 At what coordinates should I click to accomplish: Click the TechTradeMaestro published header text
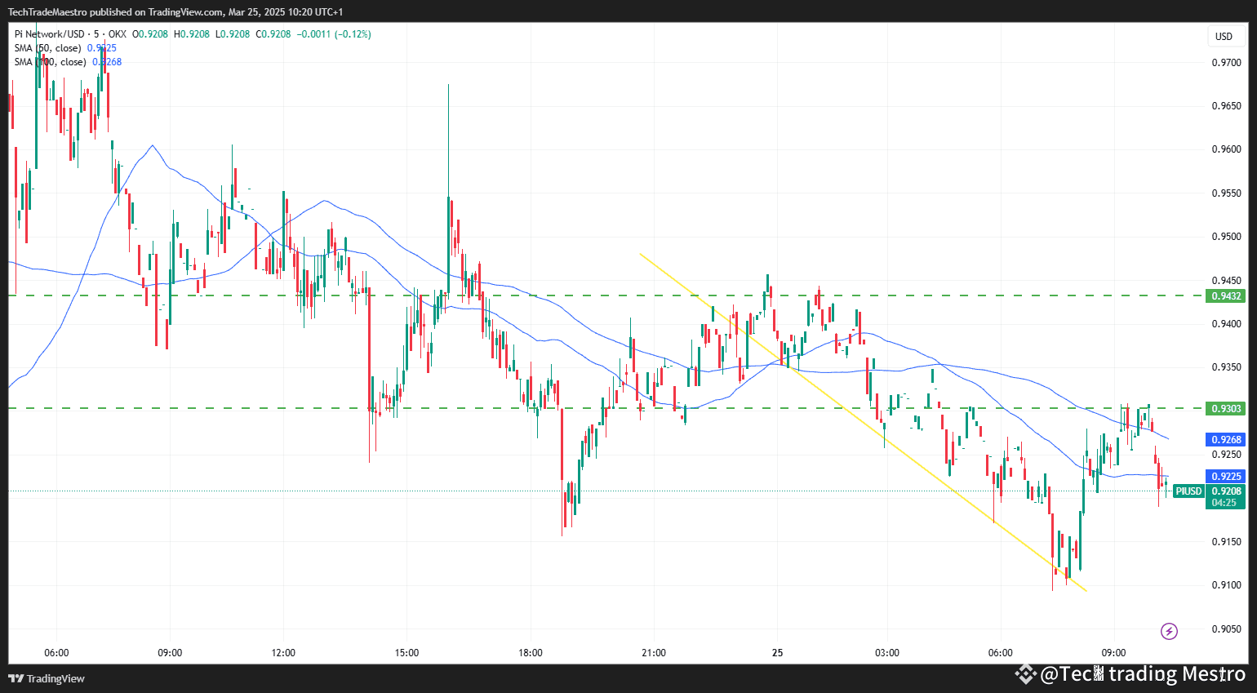coord(175,12)
